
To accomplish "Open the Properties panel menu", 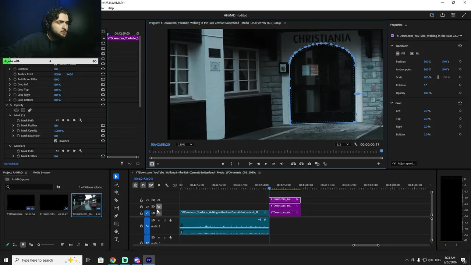I will click(x=406, y=25).
